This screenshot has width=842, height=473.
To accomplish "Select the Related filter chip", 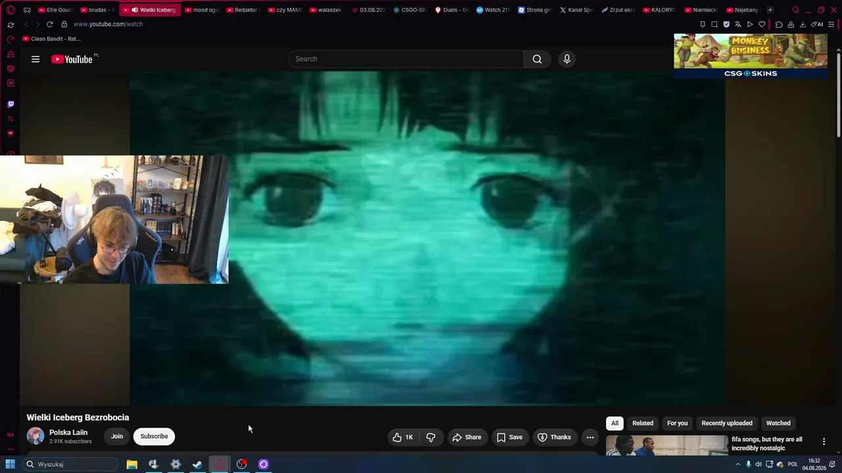I will pyautogui.click(x=643, y=423).
